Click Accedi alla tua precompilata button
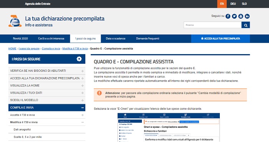The height and width of the screenshot is (142, 269). coord(221,38)
